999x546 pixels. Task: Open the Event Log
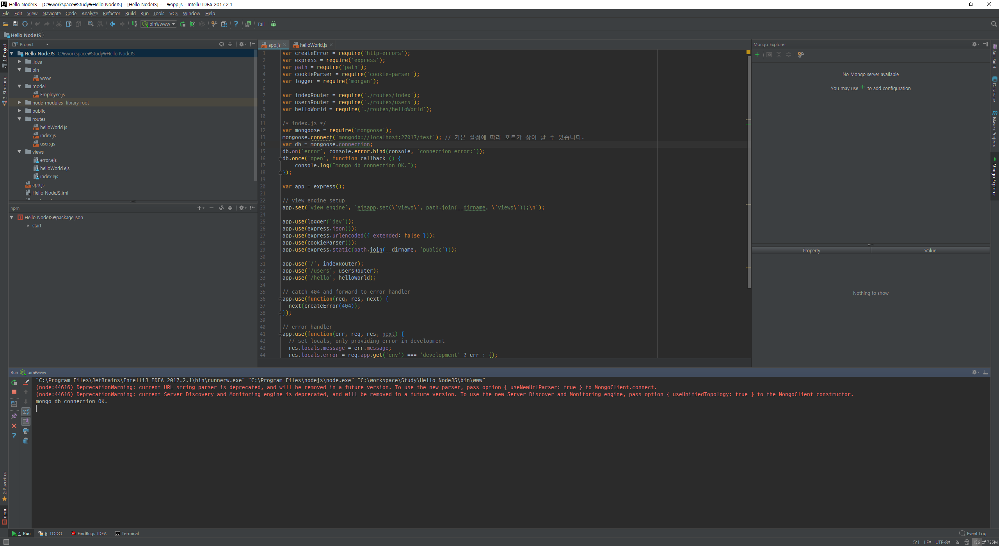pos(973,534)
